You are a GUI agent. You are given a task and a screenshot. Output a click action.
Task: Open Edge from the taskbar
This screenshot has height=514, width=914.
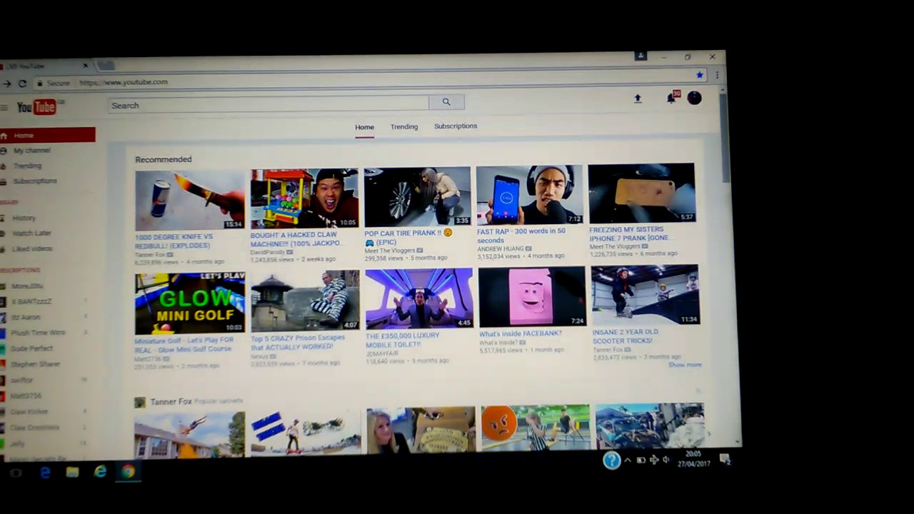click(x=45, y=472)
